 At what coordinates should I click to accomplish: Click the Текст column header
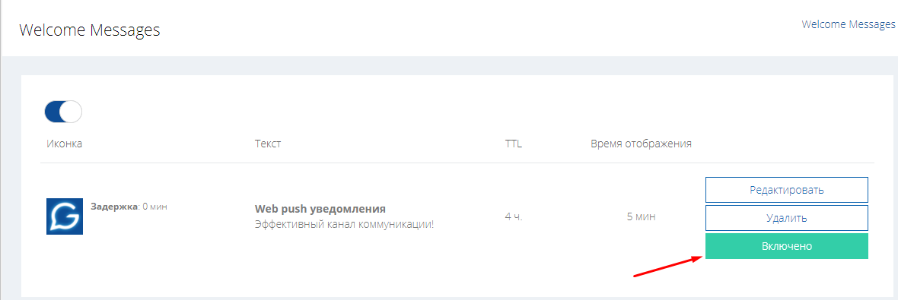(x=268, y=144)
